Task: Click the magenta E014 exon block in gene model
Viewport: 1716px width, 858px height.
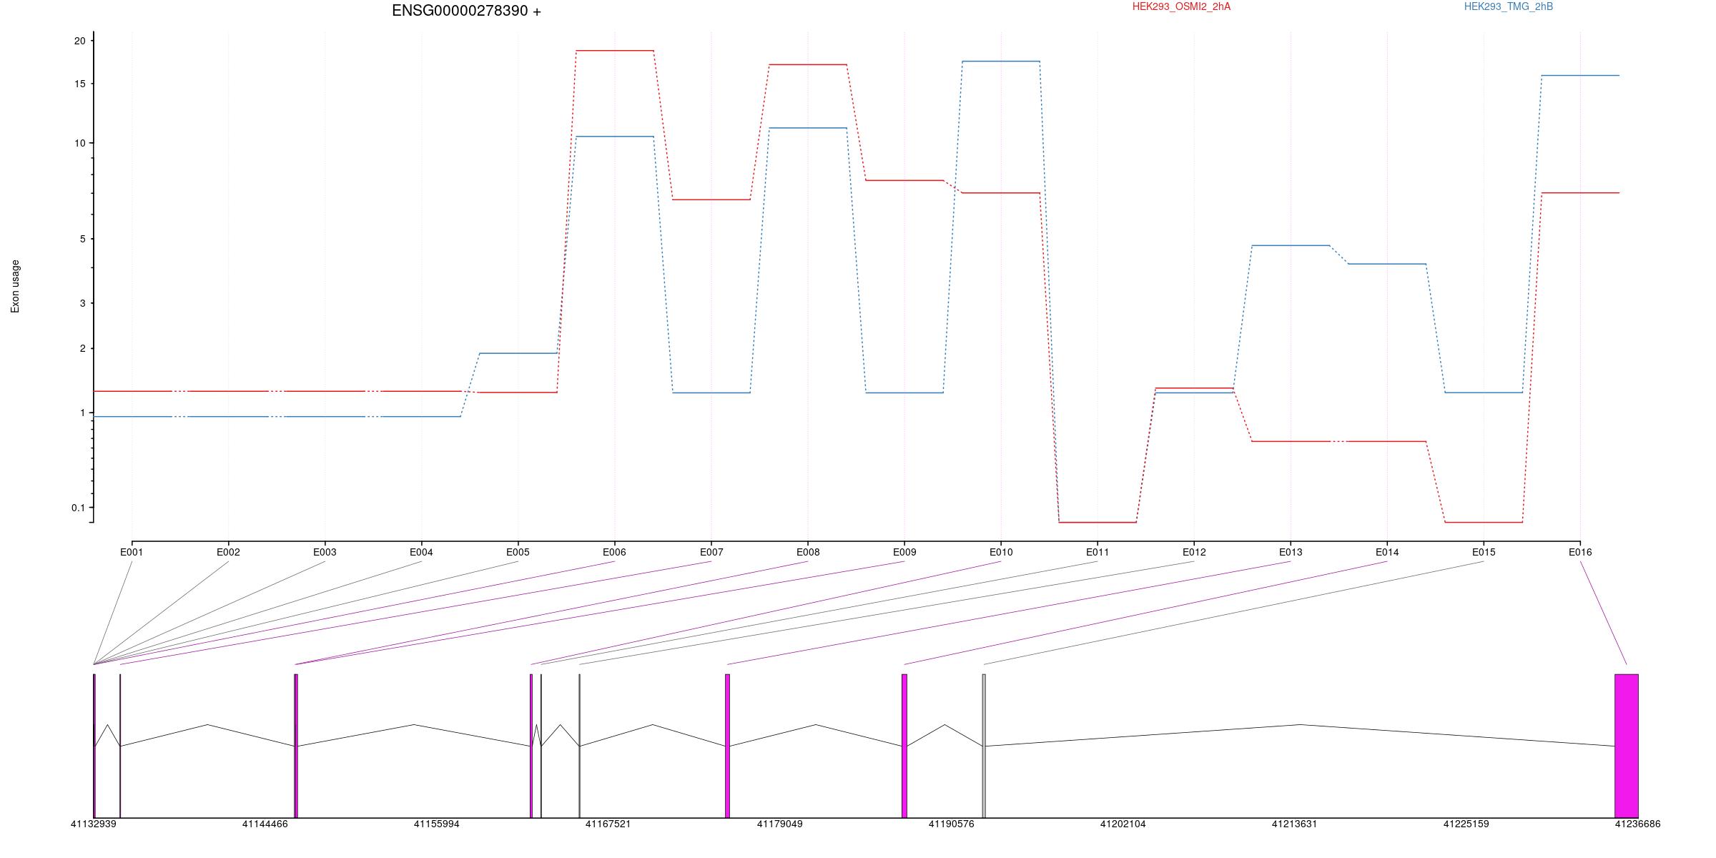Action: 904,746
